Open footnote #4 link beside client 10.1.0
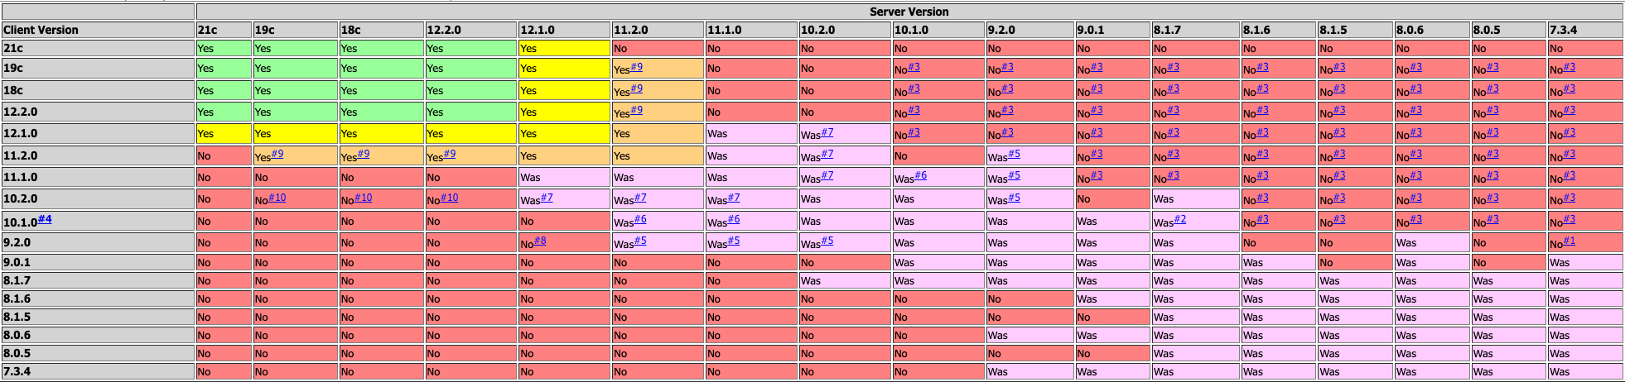 (45, 219)
